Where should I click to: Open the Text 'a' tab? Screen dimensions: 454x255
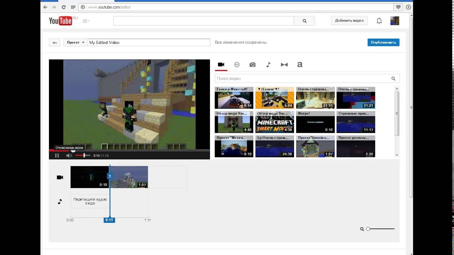(300, 64)
